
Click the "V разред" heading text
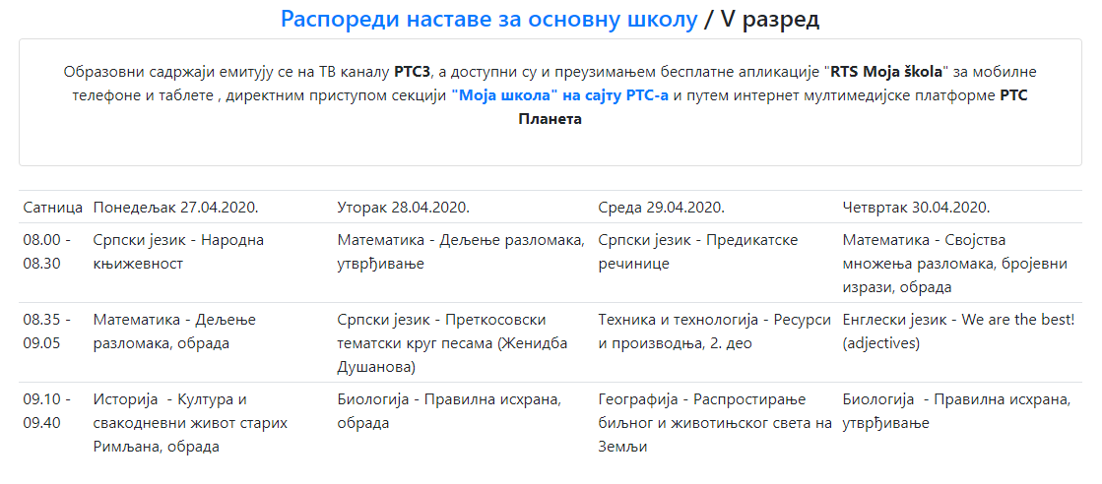[770, 19]
